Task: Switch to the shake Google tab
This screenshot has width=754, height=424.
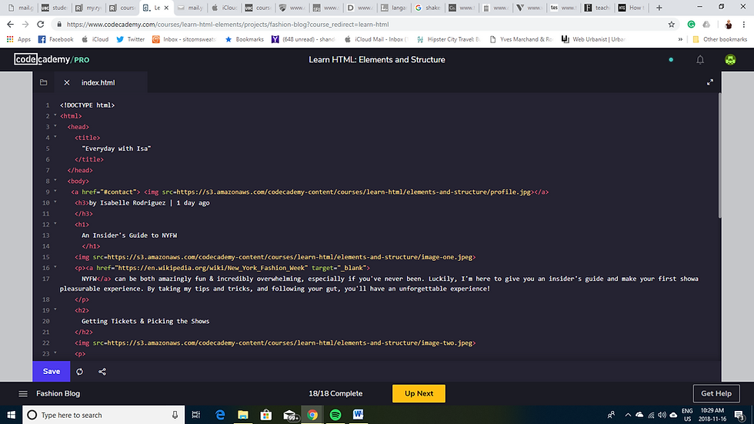Action: [x=428, y=8]
